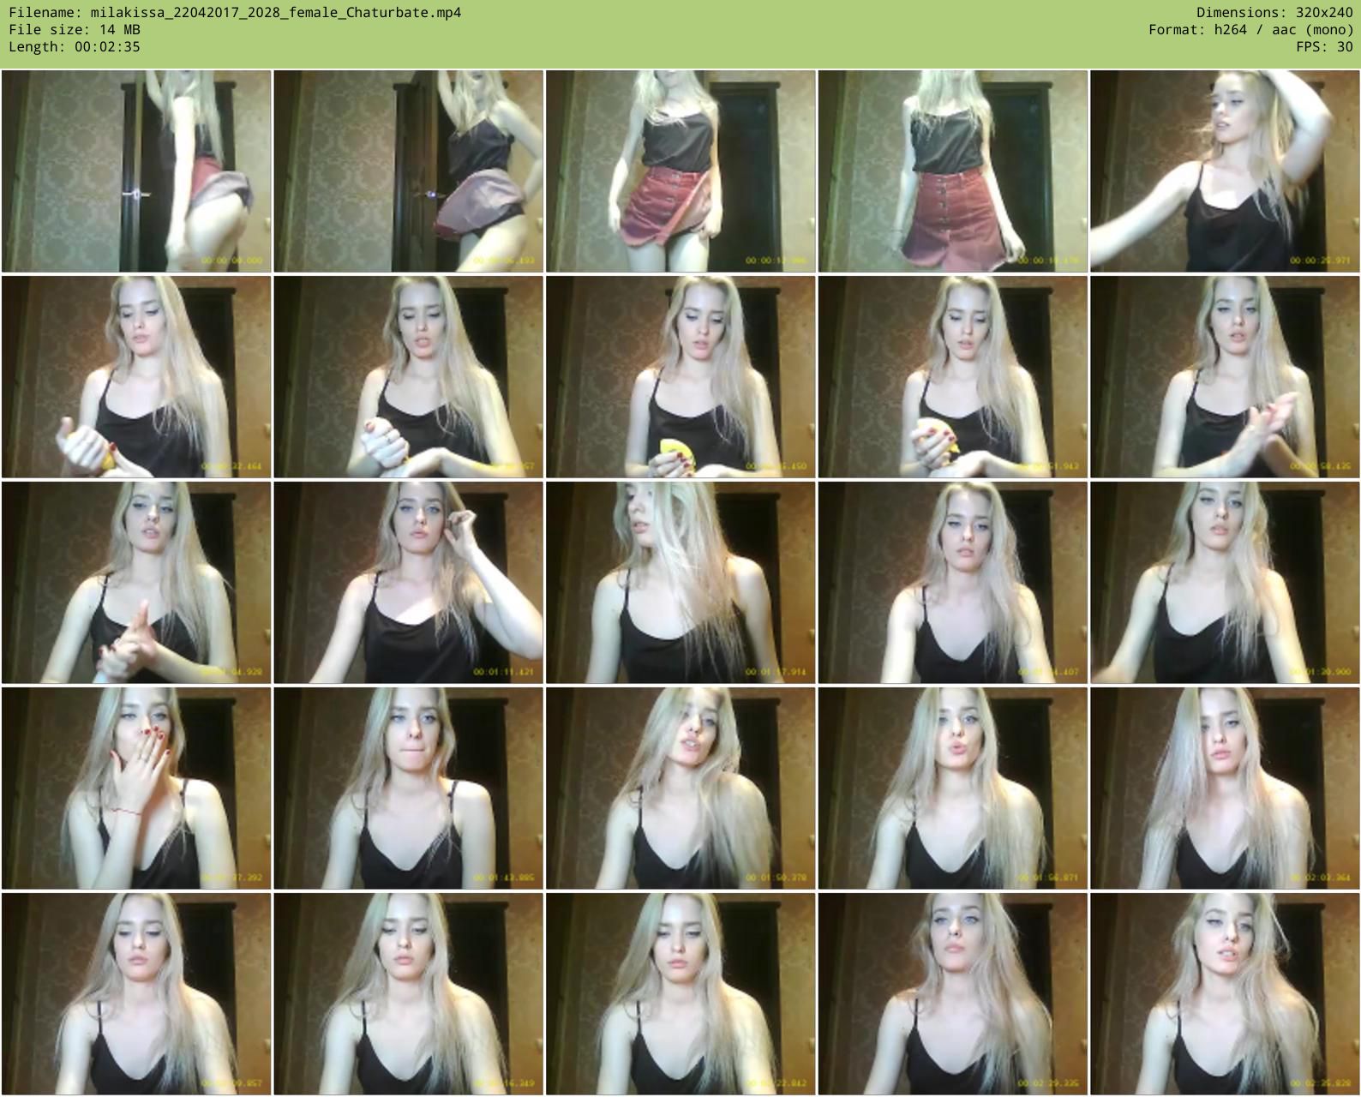
Task: Select the Dimensions 320x240 text
Action: pos(1274,12)
